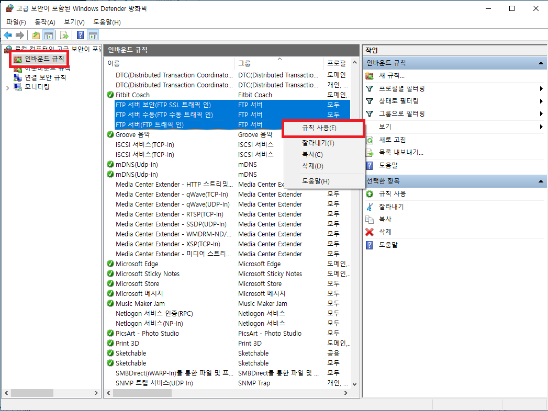This screenshot has width=548, height=411.
Task: Click the green check icon beside Groove 음악
Action: (x=110, y=134)
